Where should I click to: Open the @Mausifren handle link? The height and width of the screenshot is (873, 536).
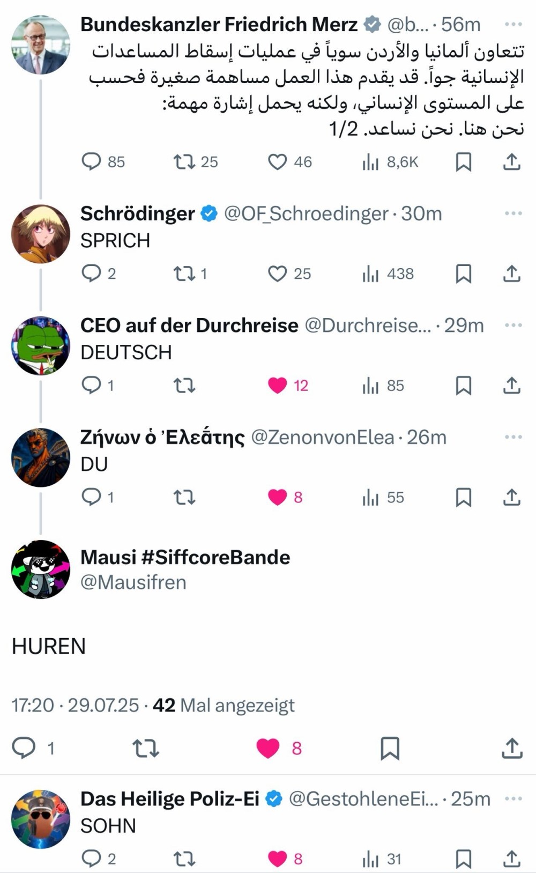pyautogui.click(x=133, y=582)
